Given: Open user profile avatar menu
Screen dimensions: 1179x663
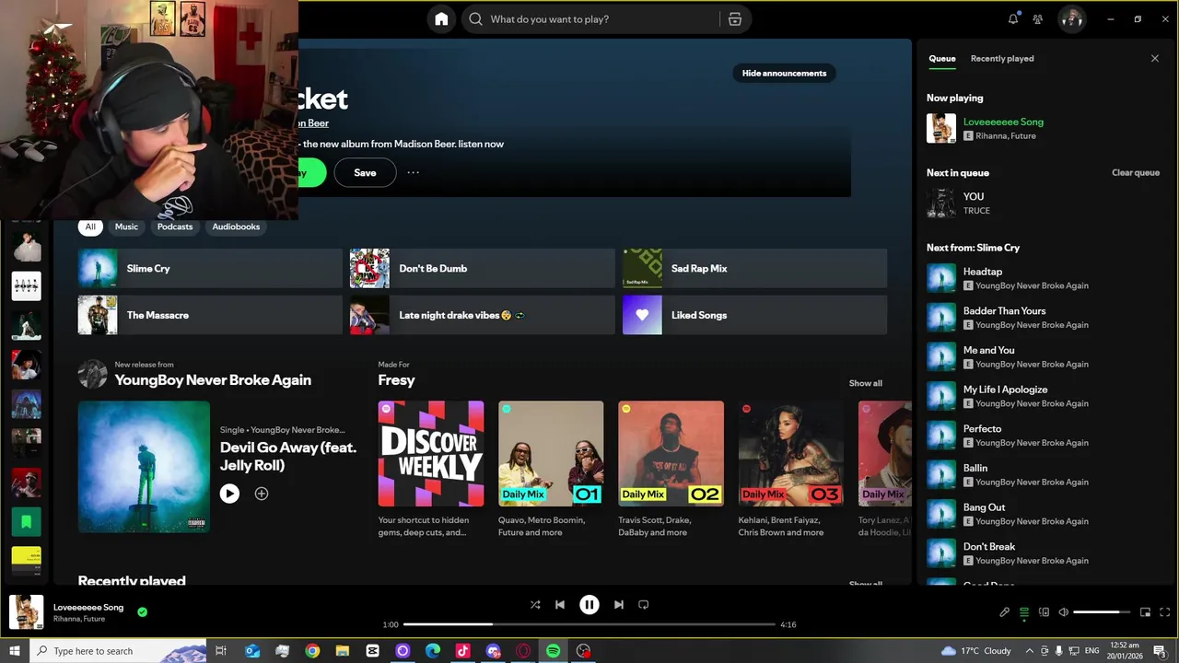Looking at the screenshot, I should (x=1071, y=19).
